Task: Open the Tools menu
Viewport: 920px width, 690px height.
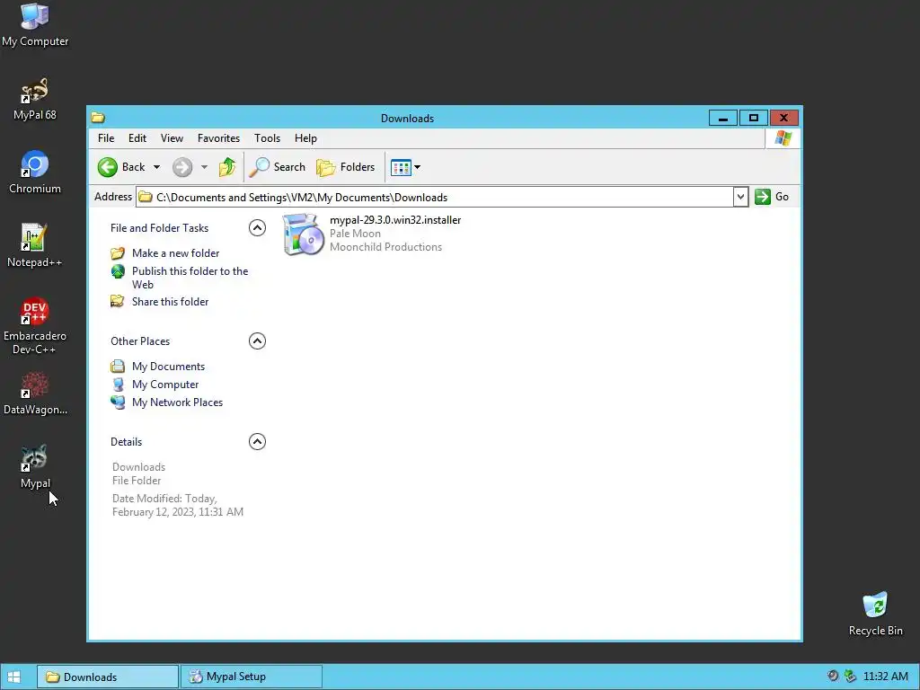Action: pos(267,137)
